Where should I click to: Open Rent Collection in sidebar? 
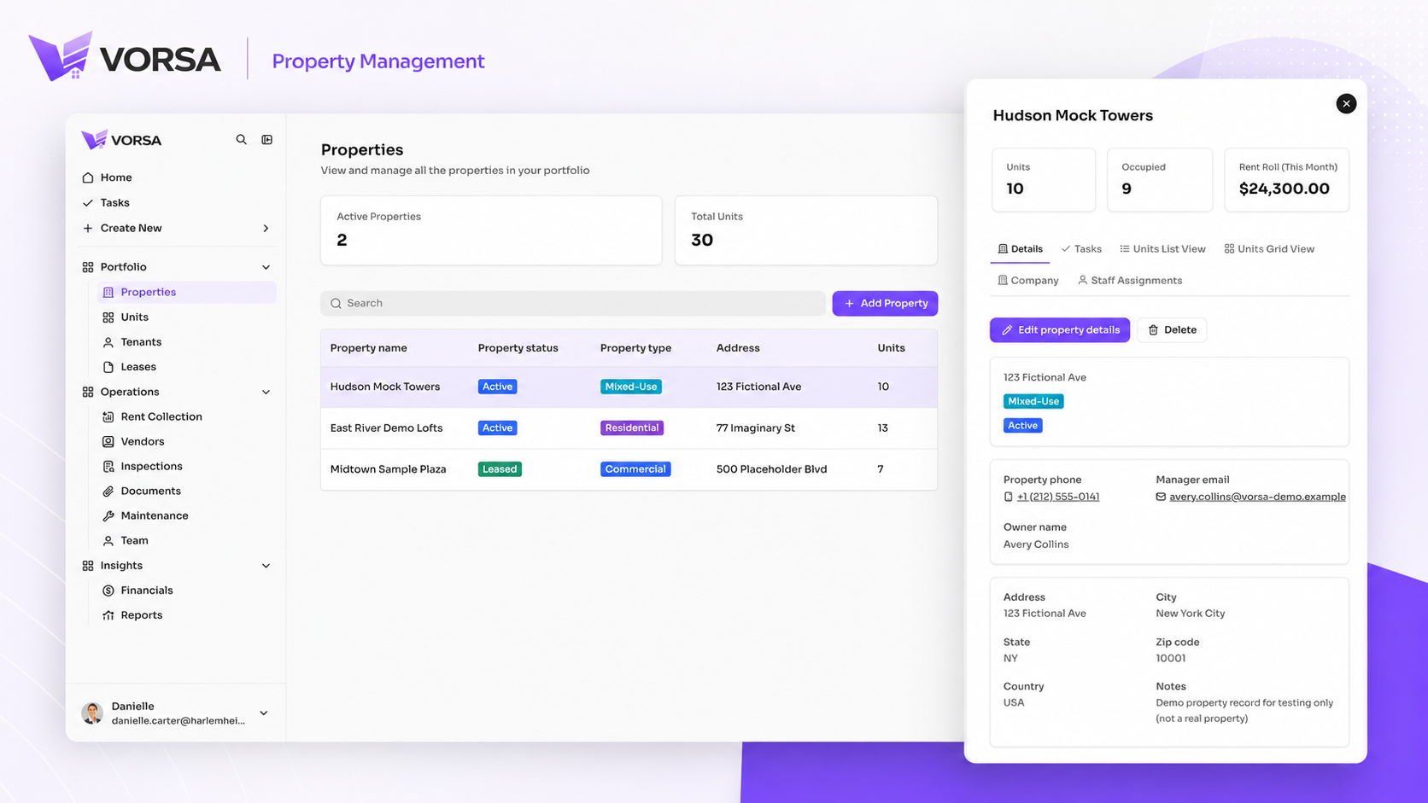[161, 416]
